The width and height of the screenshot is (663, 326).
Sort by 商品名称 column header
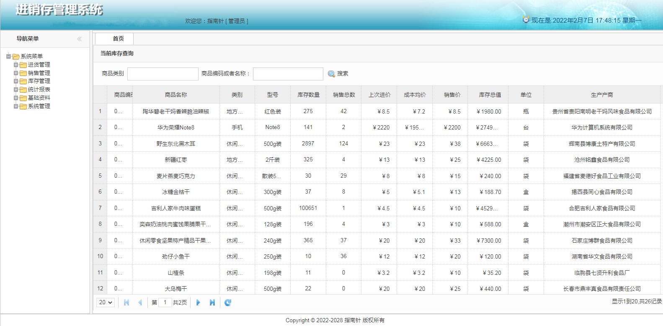tap(176, 95)
